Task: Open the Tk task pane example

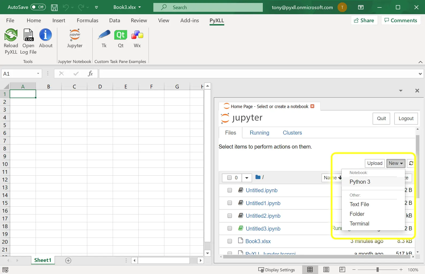Action: click(x=104, y=35)
